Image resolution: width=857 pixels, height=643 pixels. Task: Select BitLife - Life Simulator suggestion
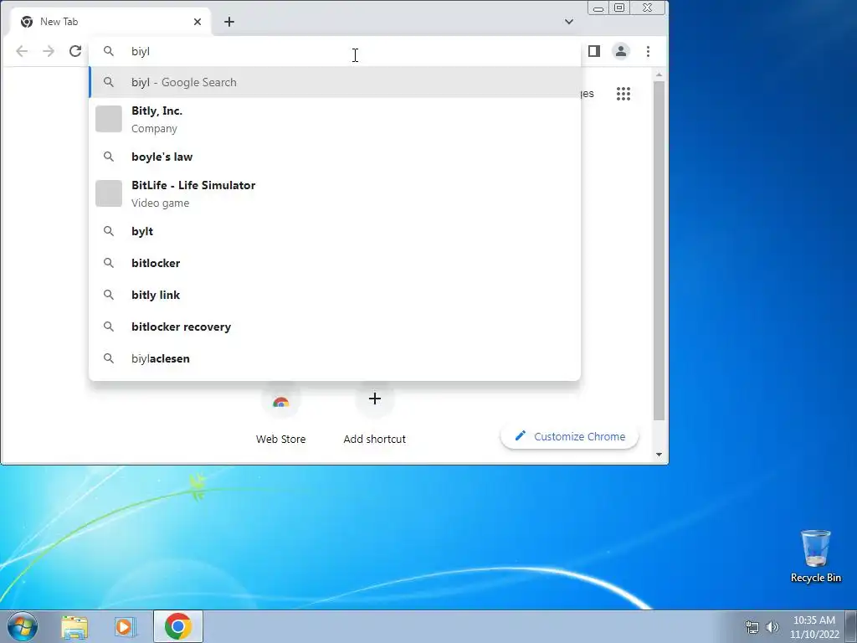(335, 193)
